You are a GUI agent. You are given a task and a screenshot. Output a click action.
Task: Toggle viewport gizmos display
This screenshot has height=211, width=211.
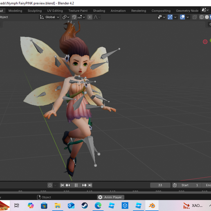tap(170, 17)
